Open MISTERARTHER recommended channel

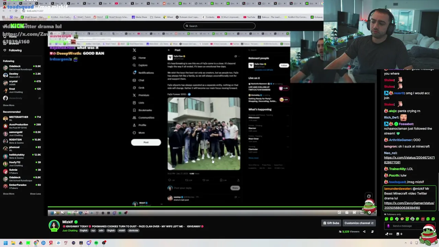[22, 118]
